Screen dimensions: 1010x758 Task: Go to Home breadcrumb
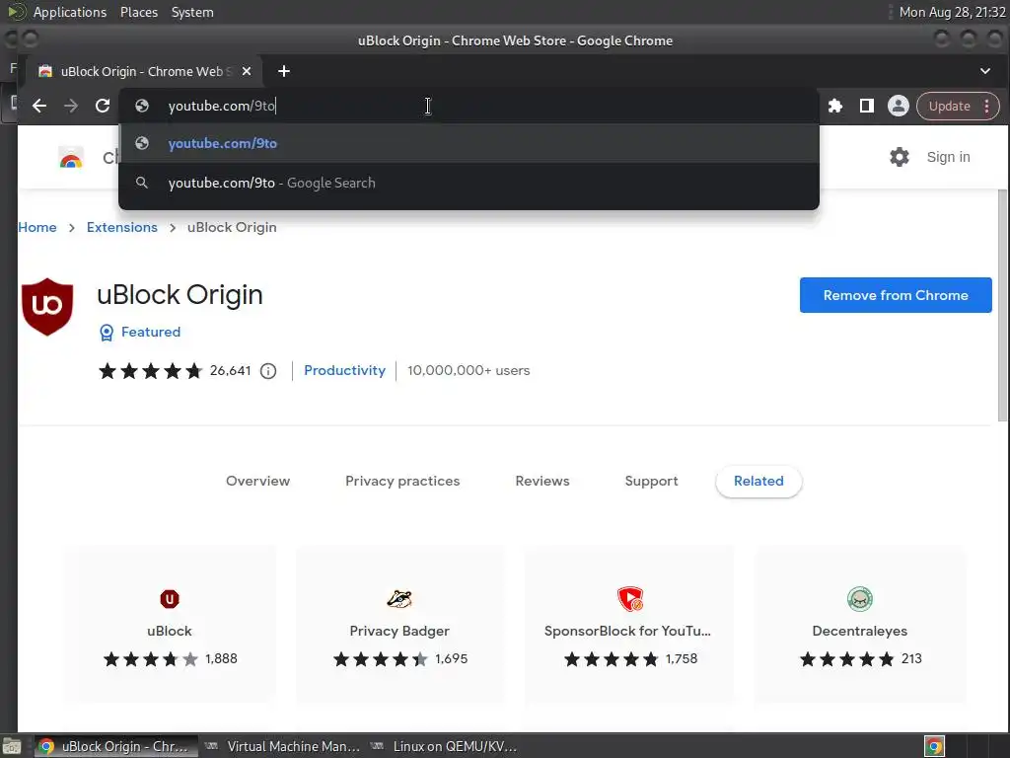37,228
